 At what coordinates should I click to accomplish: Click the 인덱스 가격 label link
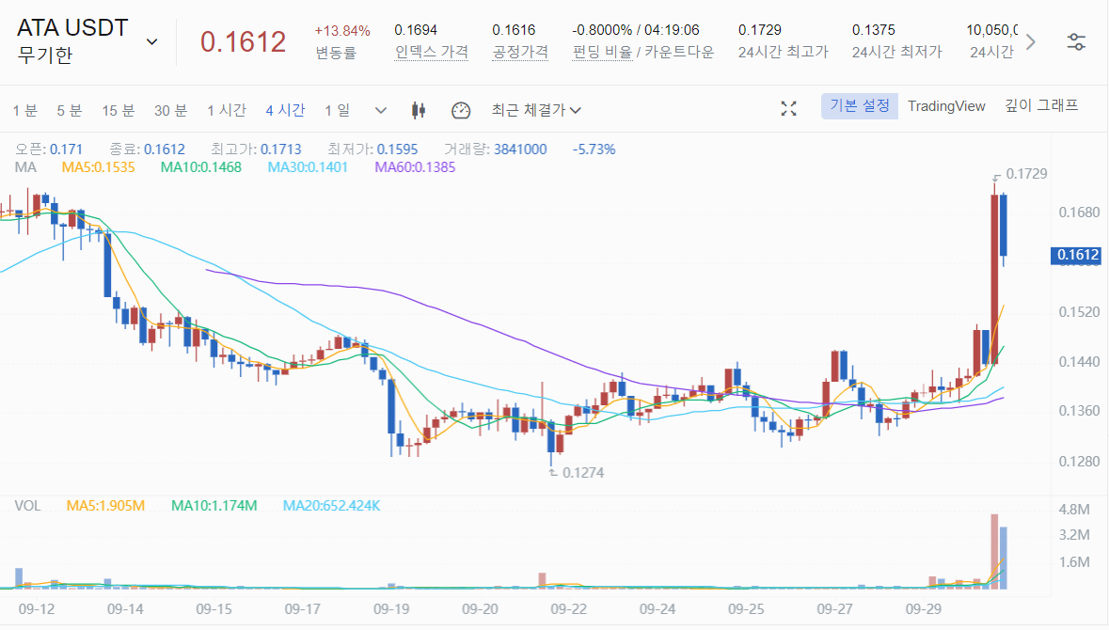tap(432, 53)
